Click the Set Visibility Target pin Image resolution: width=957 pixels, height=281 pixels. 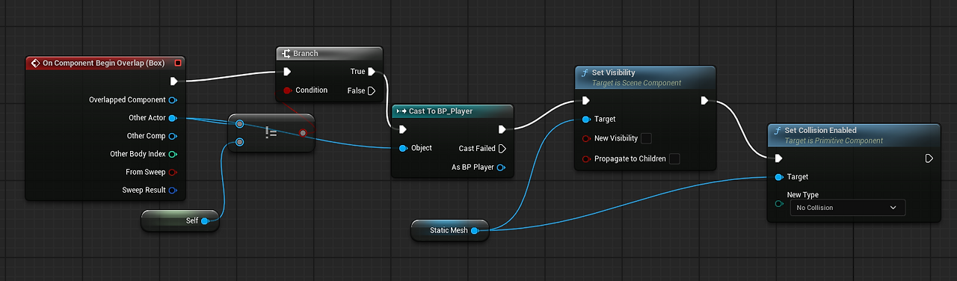(586, 119)
